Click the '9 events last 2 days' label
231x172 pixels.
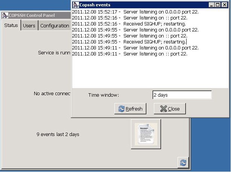coord(58,135)
